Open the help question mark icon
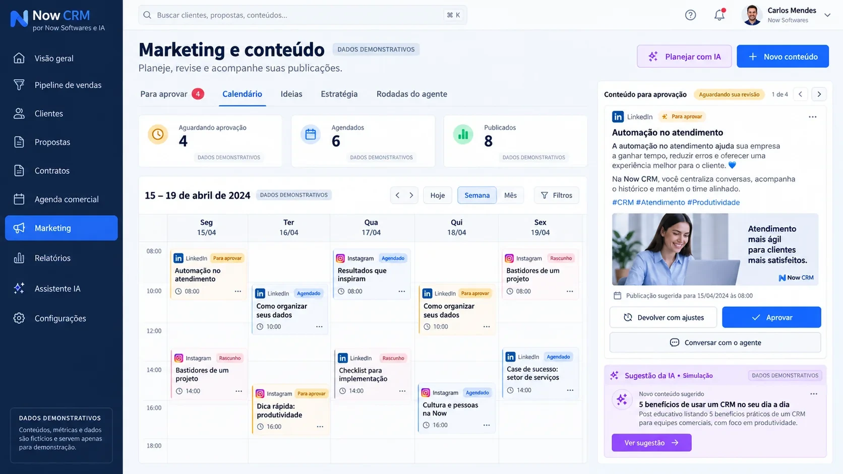This screenshot has height=474, width=843. tap(690, 15)
